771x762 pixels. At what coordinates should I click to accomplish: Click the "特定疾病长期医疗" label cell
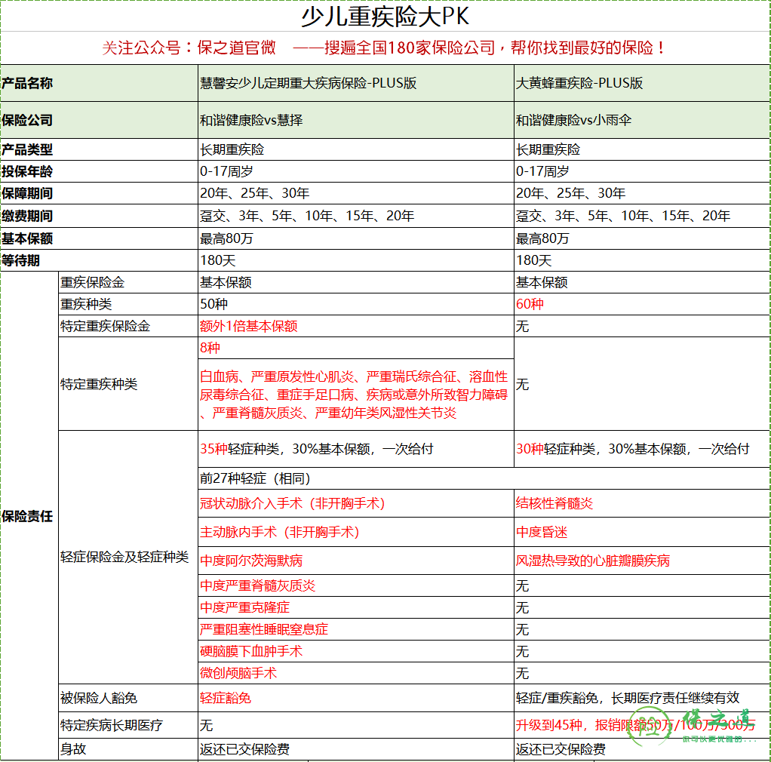[x=127, y=725]
